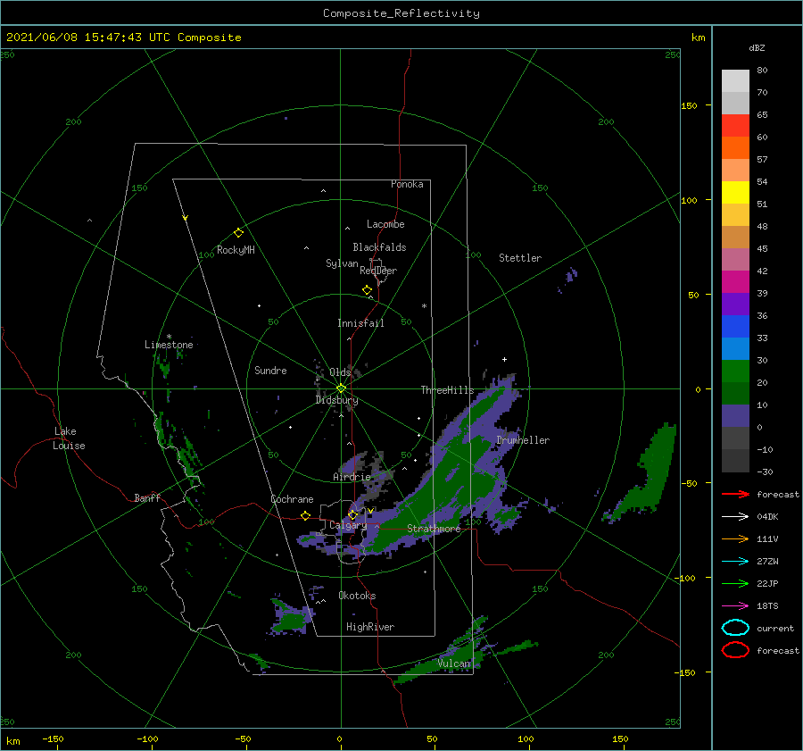Select yellow diamond marker above Calgary label
The width and height of the screenshot is (803, 751).
pos(352,514)
